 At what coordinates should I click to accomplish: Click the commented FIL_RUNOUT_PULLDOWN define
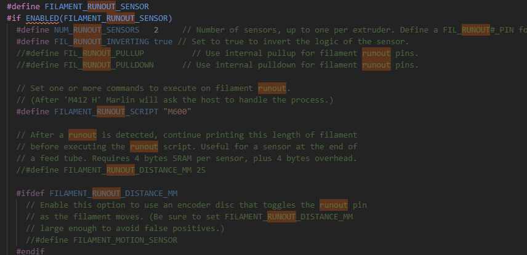pyautogui.click(x=85, y=65)
